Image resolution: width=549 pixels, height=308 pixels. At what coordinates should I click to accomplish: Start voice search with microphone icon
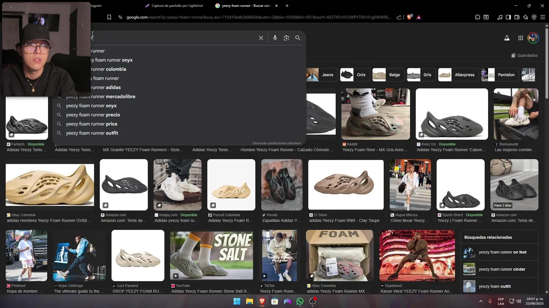(275, 38)
